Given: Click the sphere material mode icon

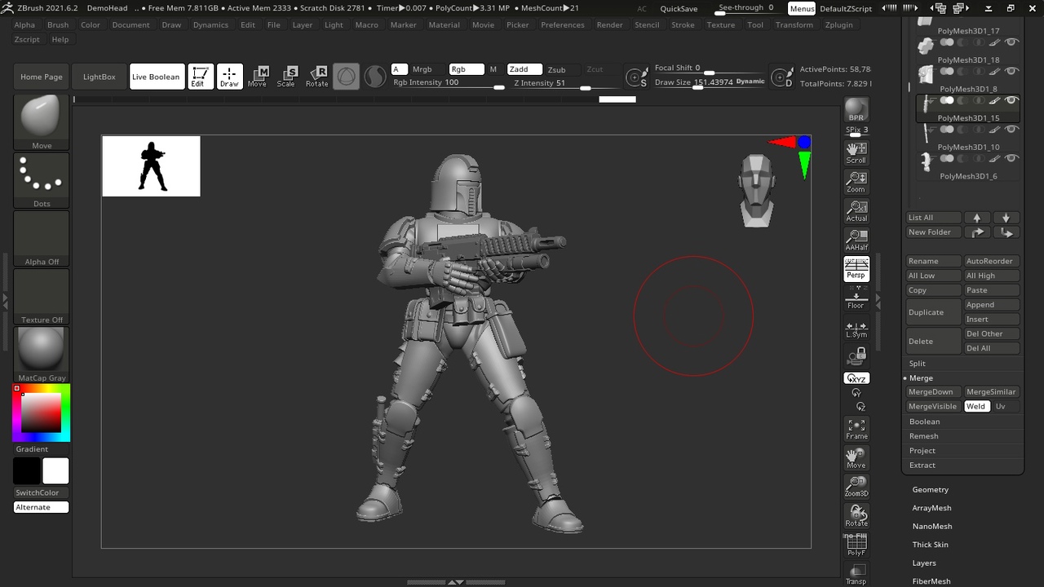Looking at the screenshot, I should pos(347,77).
